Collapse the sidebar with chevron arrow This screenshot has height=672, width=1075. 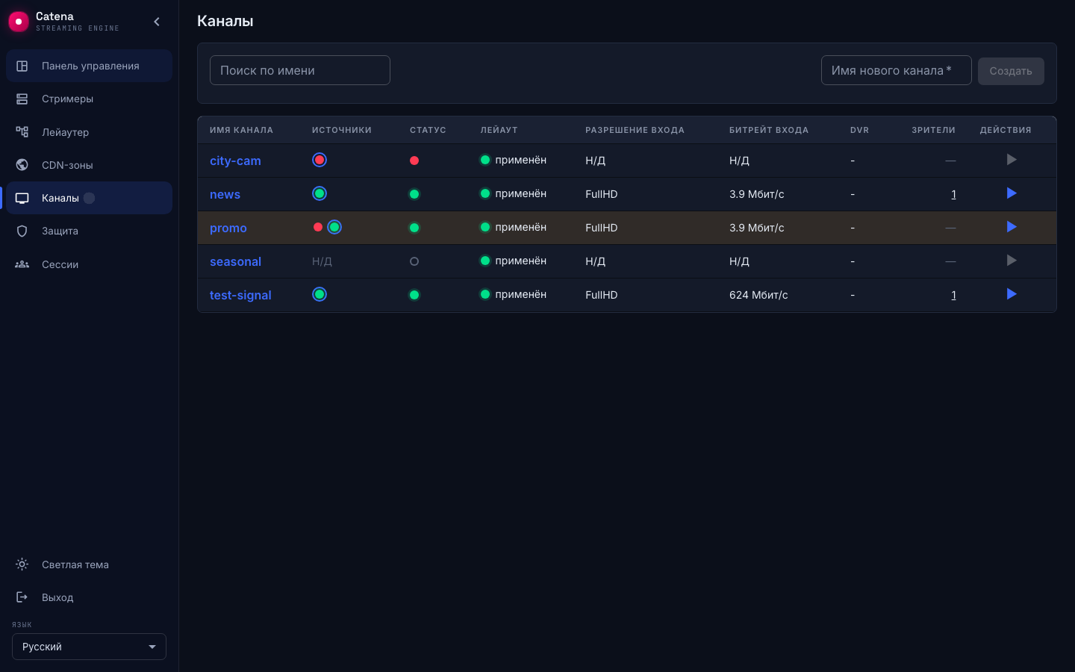coord(157,22)
